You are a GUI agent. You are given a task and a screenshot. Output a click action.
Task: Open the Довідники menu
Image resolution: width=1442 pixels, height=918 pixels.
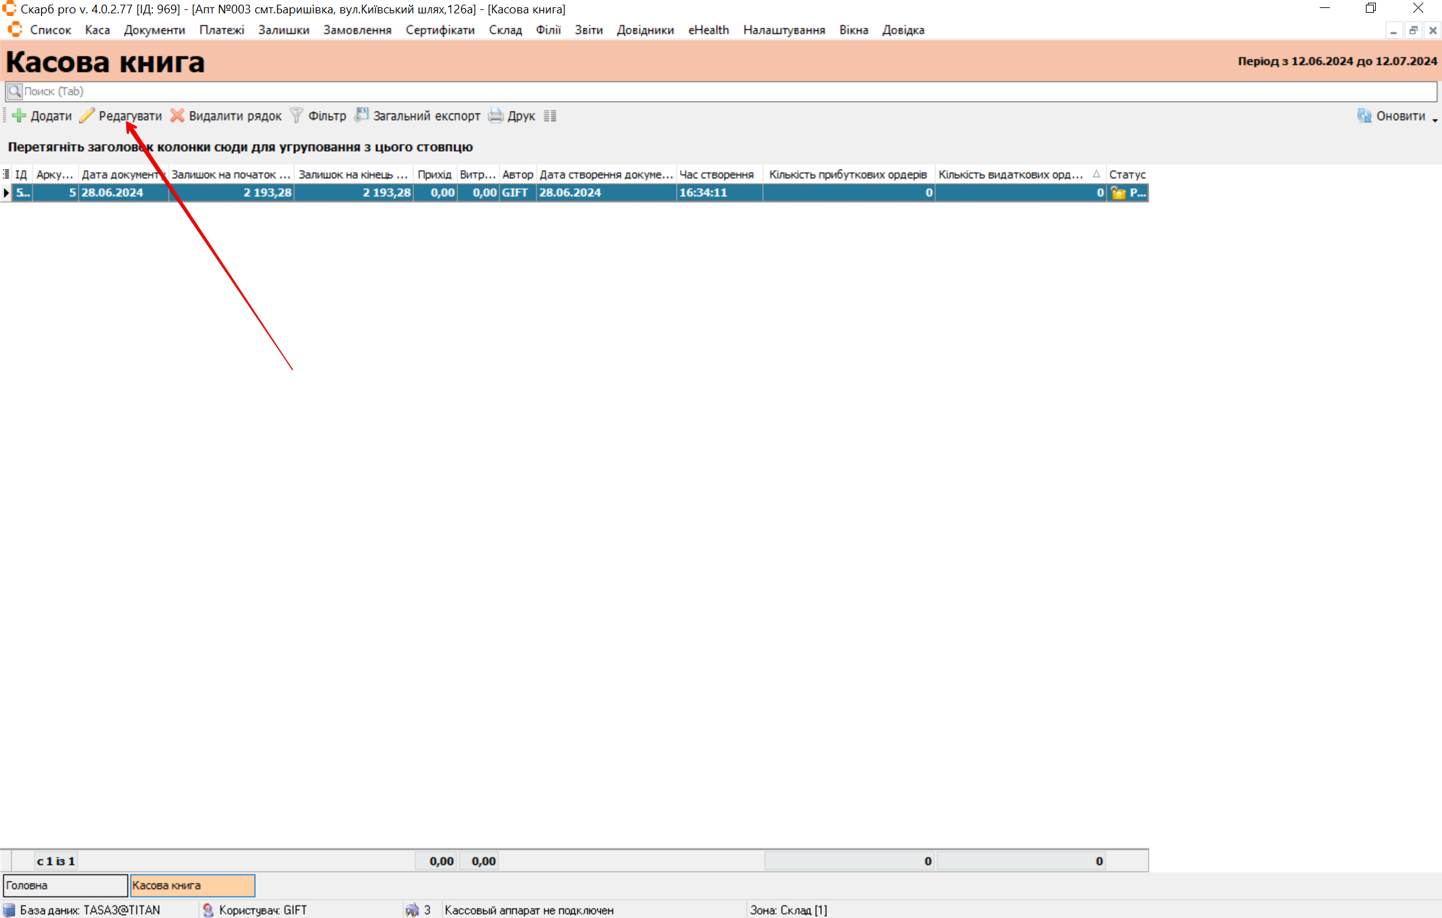click(645, 30)
